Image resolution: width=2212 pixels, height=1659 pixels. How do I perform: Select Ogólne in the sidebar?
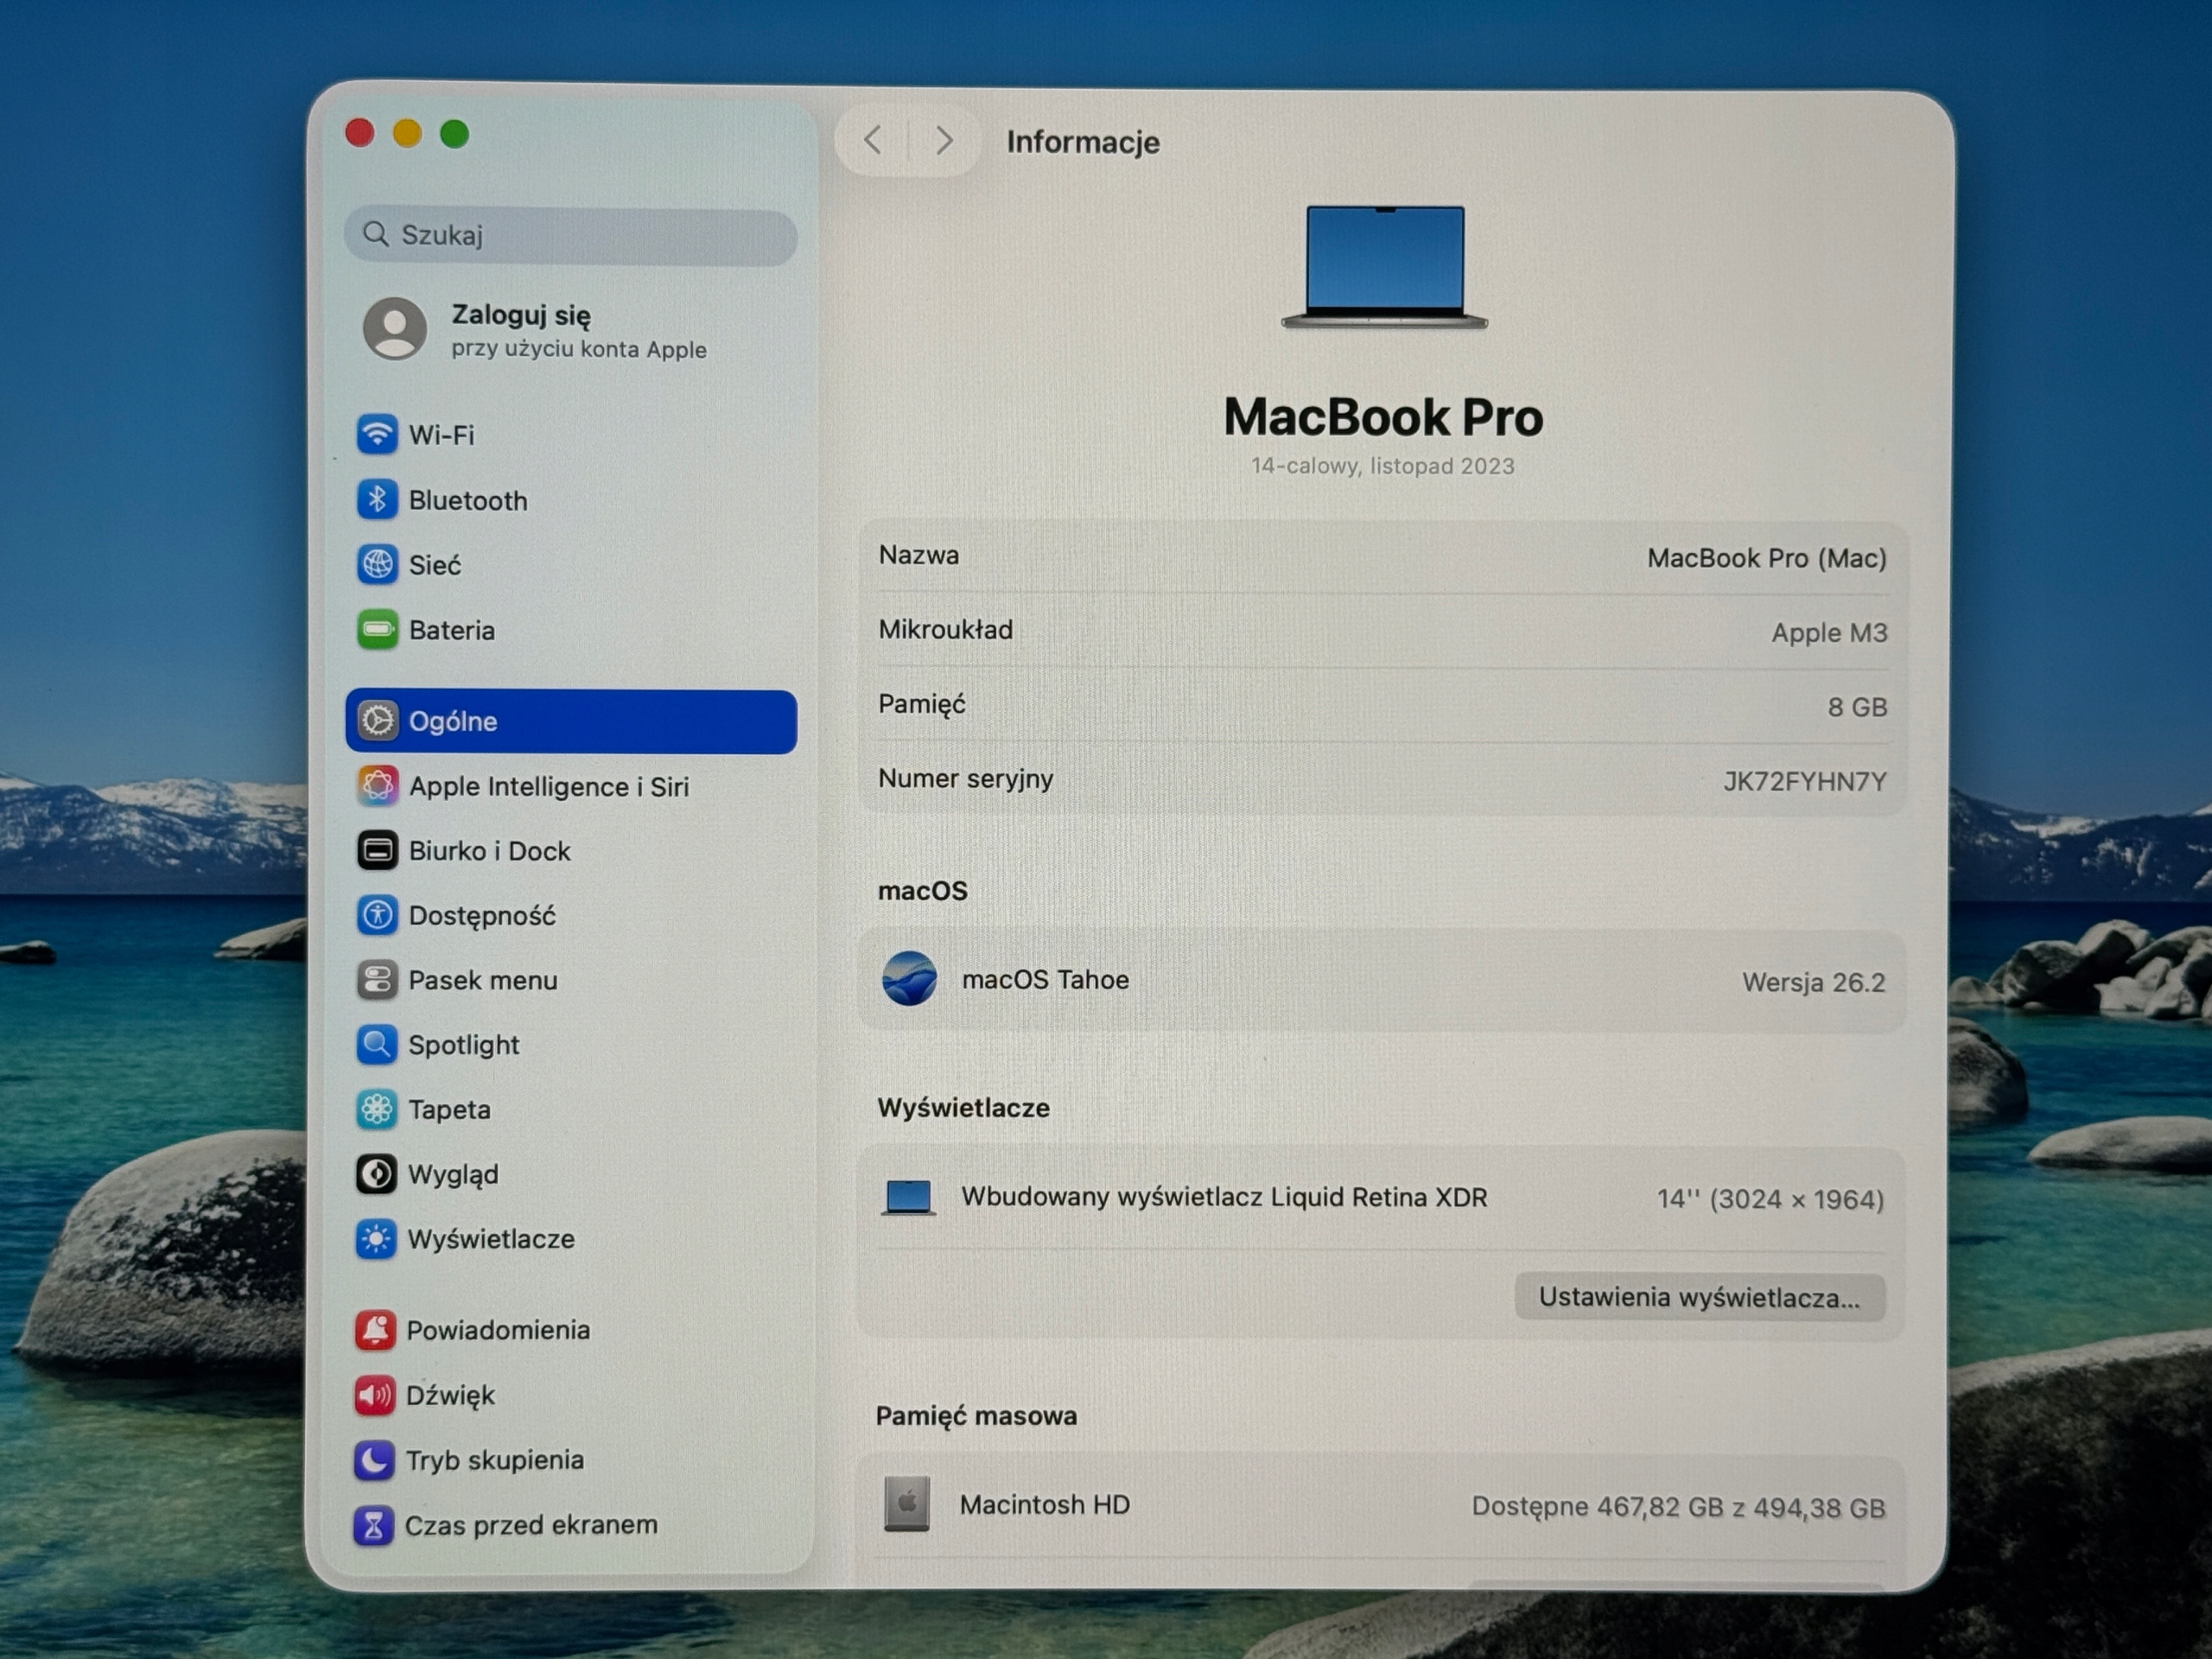[571, 721]
